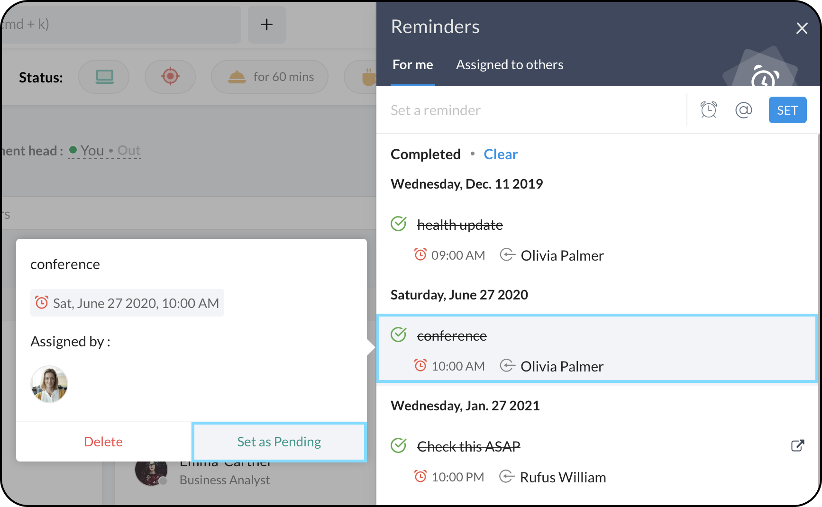Image resolution: width=822 pixels, height=507 pixels.
Task: Delete the conference reminder
Action: click(x=103, y=442)
